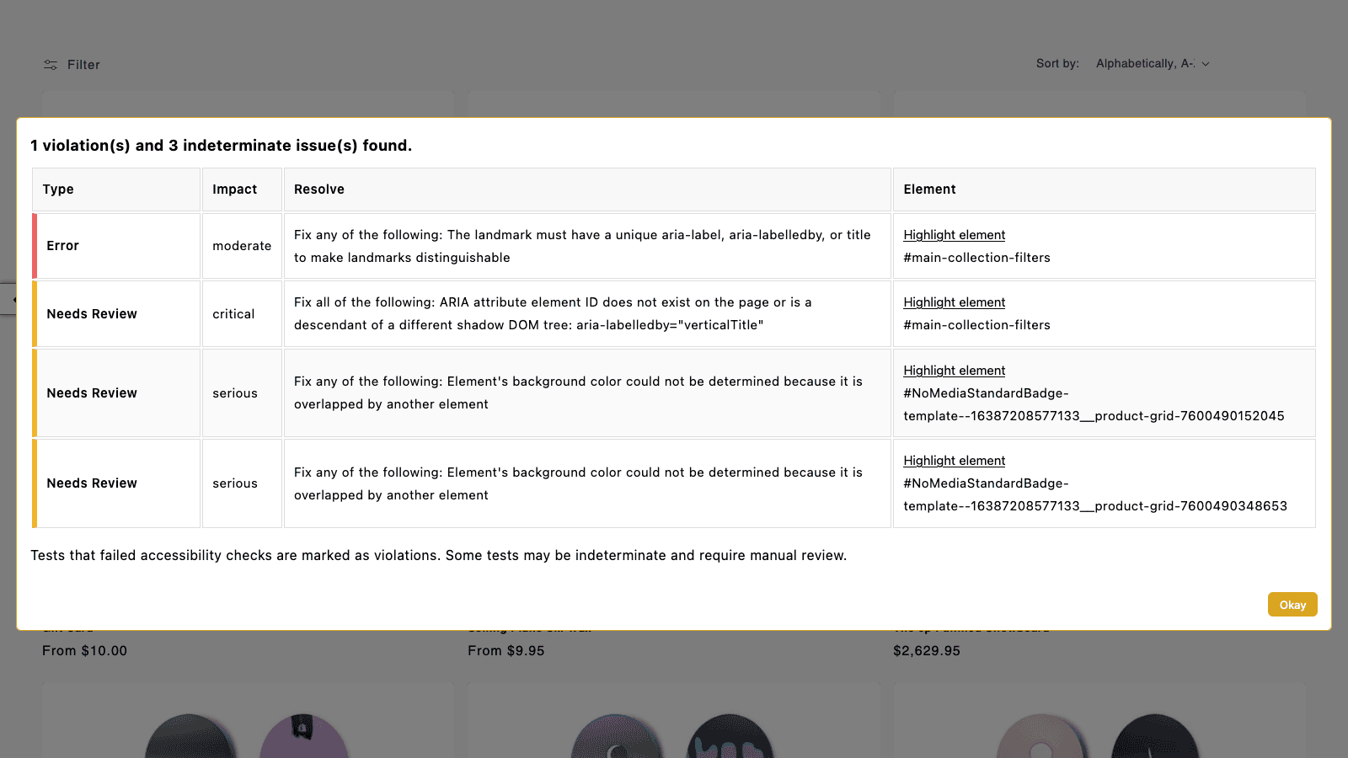Dismiss the dialog with the Okay button
The image size is (1348, 758).
(1292, 604)
